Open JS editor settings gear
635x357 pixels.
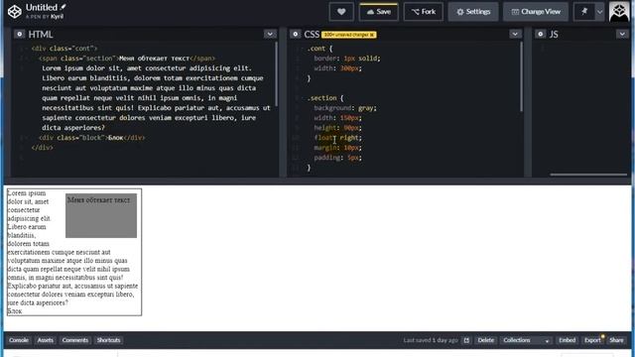pos(540,34)
